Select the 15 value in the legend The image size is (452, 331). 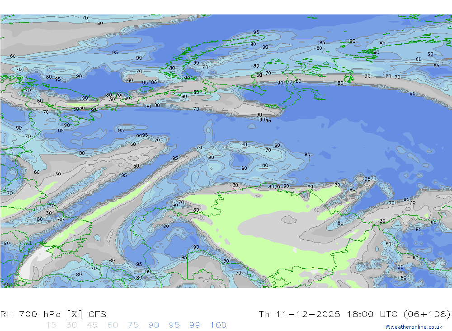(51, 325)
